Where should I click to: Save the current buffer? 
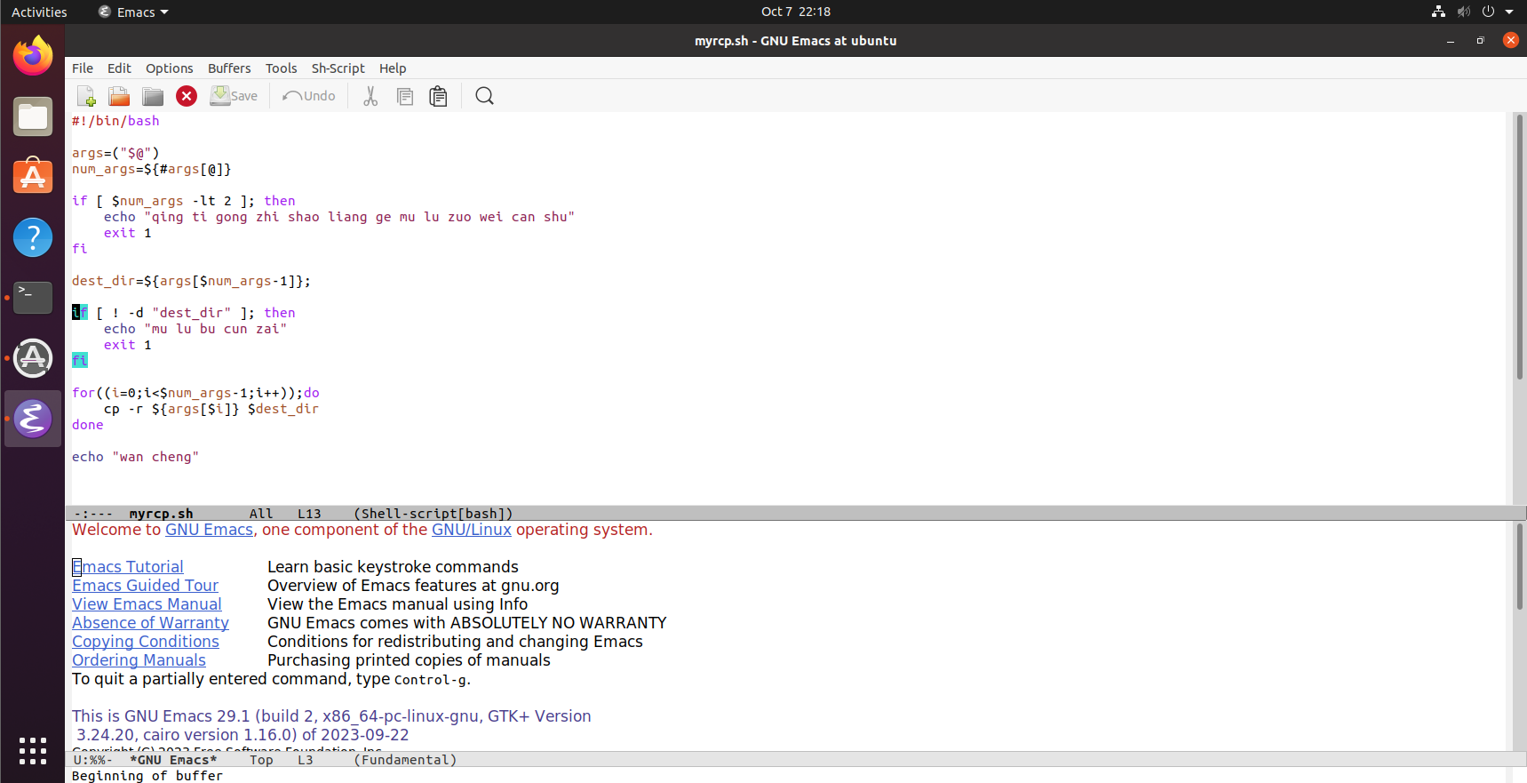tap(234, 96)
